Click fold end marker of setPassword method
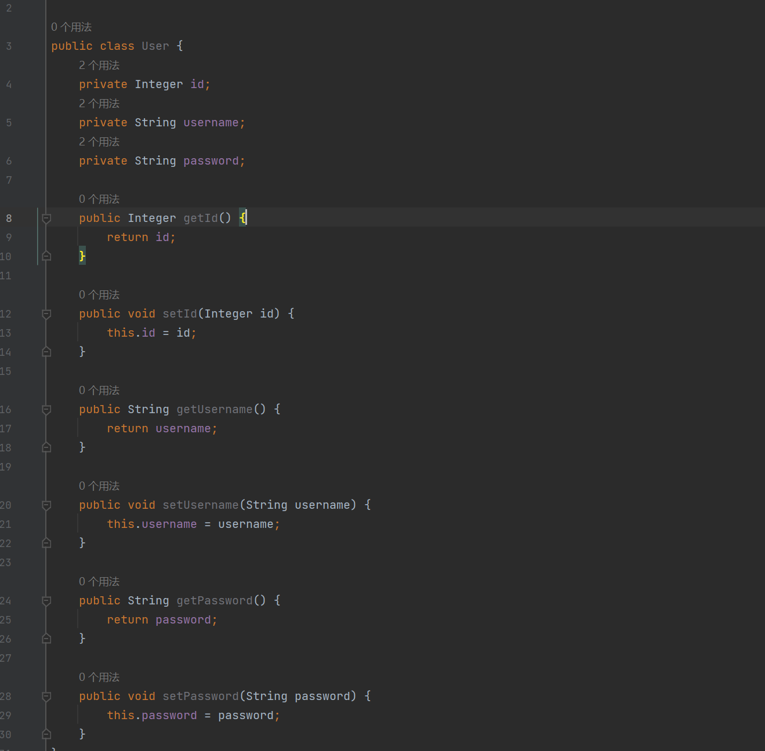 tap(46, 734)
